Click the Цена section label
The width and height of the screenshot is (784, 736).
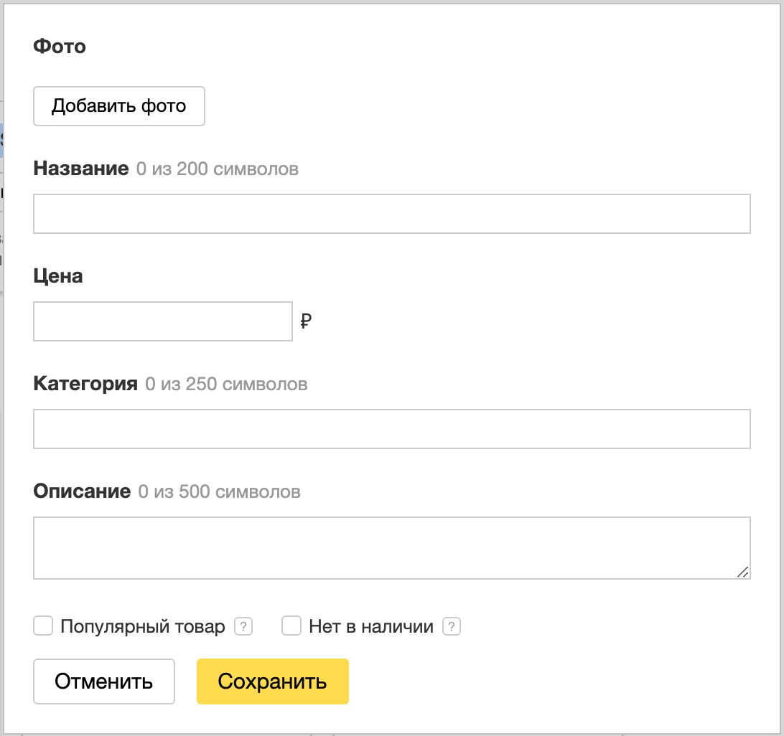(x=57, y=276)
